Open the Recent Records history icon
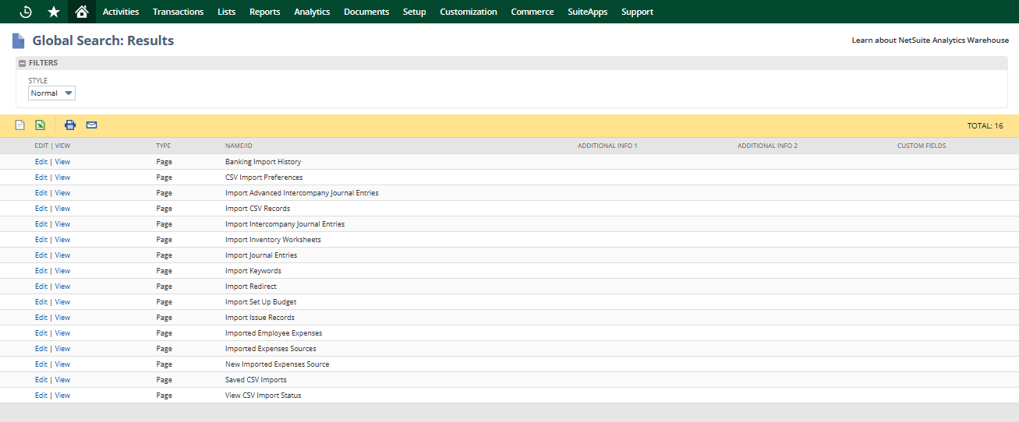The width and height of the screenshot is (1019, 422). (x=26, y=12)
